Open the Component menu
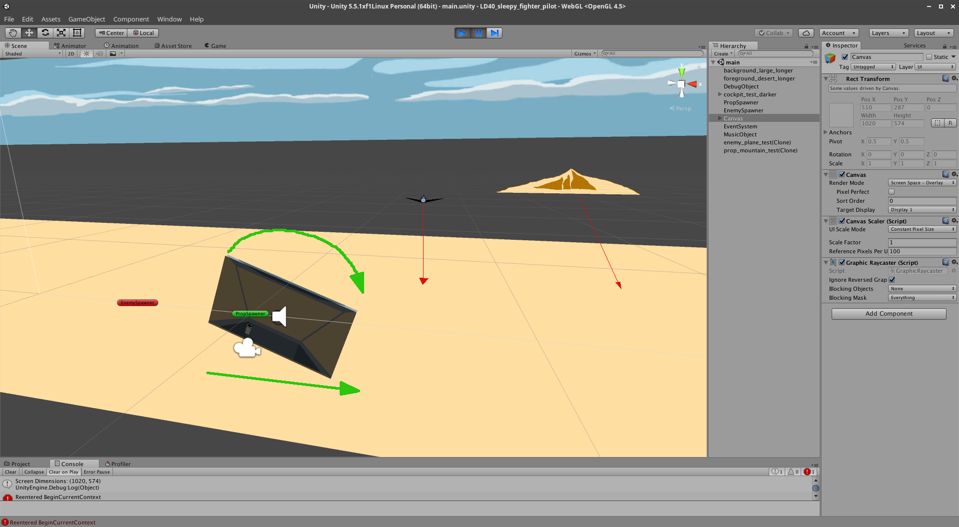This screenshot has height=527, width=959. tap(131, 19)
